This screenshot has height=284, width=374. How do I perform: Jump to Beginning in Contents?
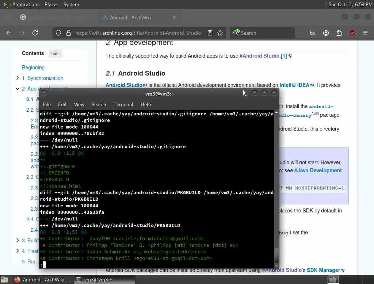tap(33, 68)
